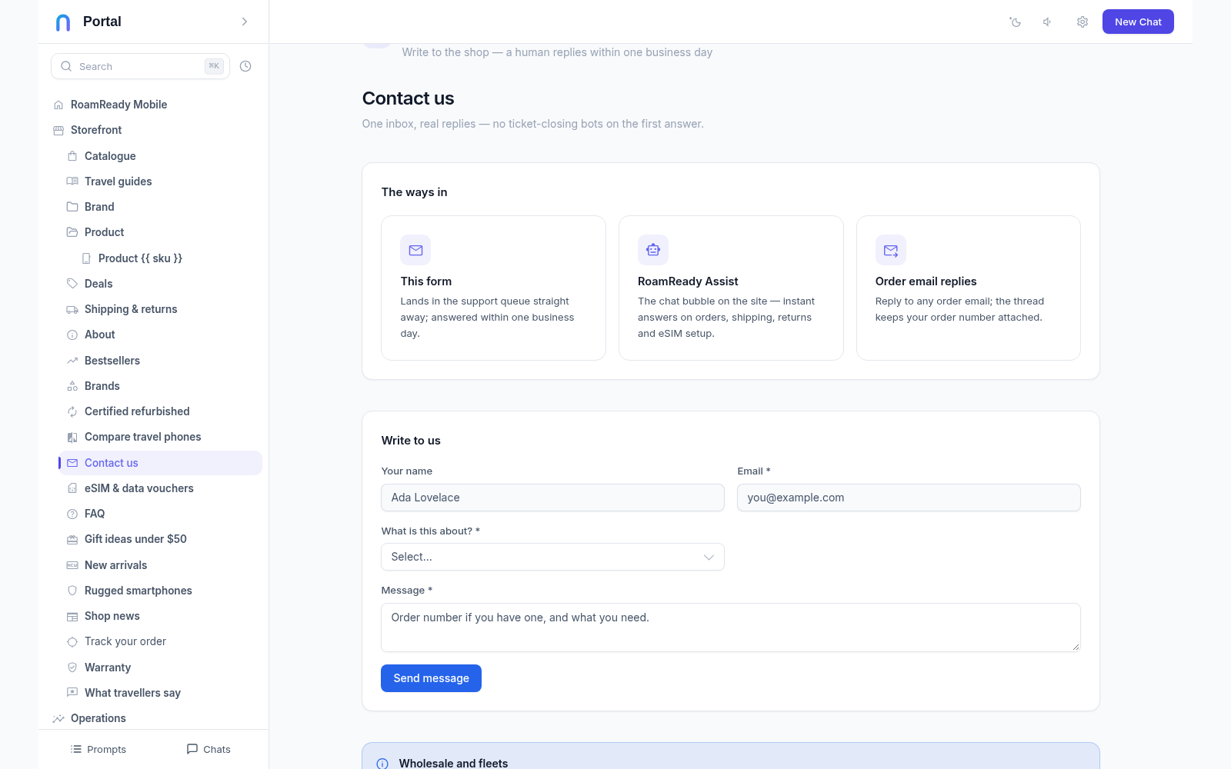This screenshot has width=1231, height=769.
Task: Click the Compare travel phones icon
Action: (x=72, y=437)
